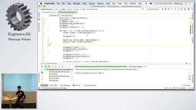Screen dimensions: 196x110
Task: Open the Gradle side panel
Action: 193,40
